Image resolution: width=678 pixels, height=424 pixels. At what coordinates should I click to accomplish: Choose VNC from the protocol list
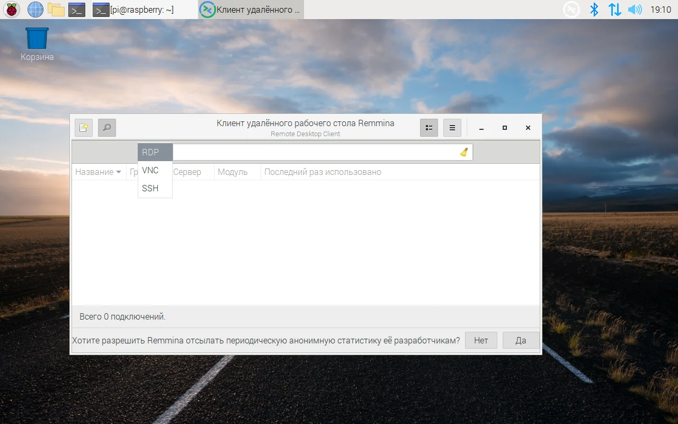tap(155, 170)
